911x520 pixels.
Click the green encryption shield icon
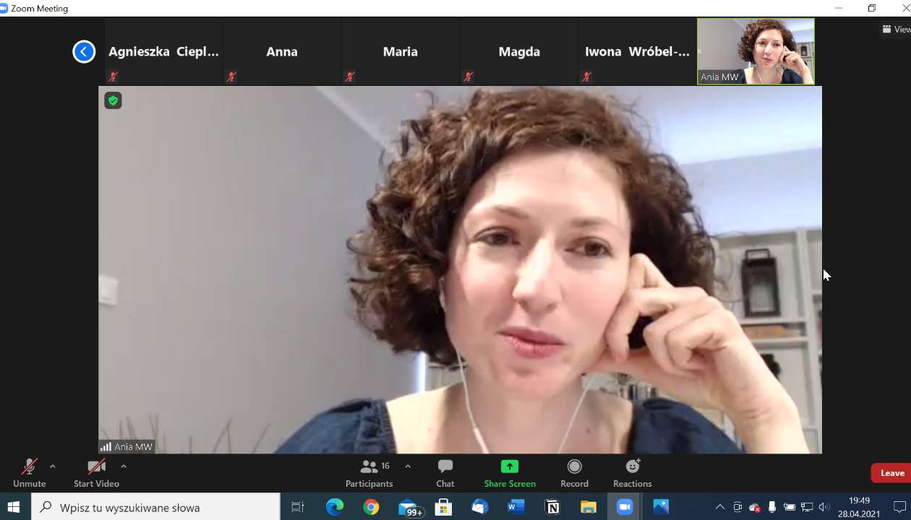(113, 100)
